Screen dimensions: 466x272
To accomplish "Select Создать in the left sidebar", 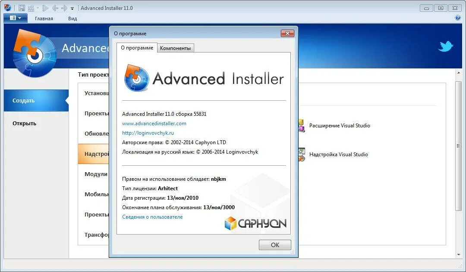I will coord(36,100).
